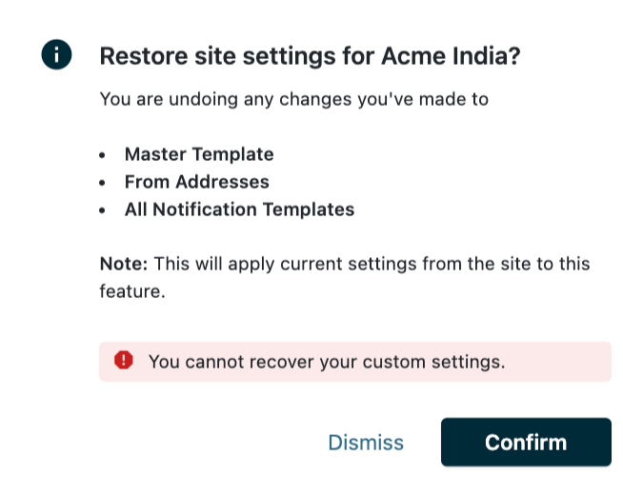Click the bold 'Note:' label
The image size is (623, 495).
tap(124, 263)
